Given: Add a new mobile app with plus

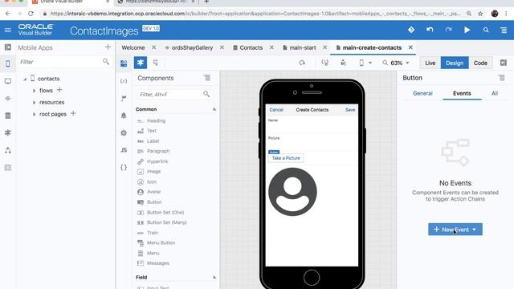Looking at the screenshot, I should click(108, 47).
